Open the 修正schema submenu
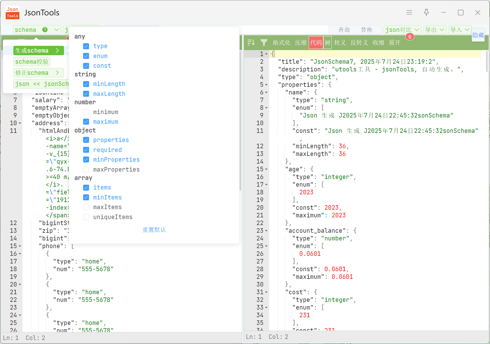Screen dimensions: 490x344 38,73
